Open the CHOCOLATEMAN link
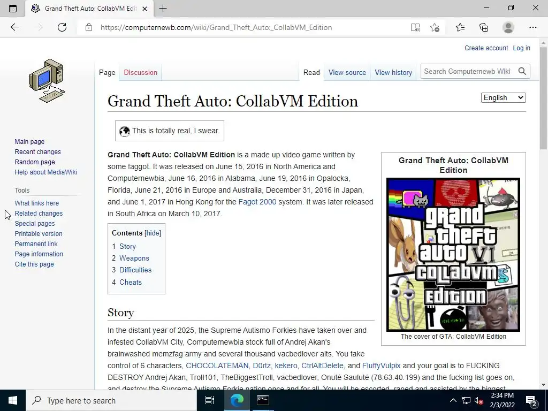The height and width of the screenshot is (411, 548). coord(217,366)
